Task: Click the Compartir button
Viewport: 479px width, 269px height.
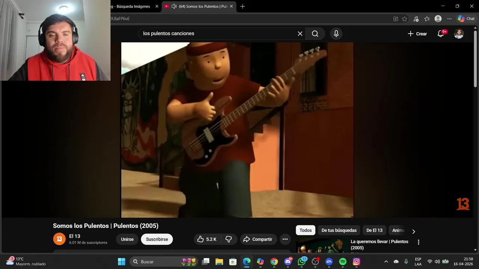Action: [x=258, y=239]
